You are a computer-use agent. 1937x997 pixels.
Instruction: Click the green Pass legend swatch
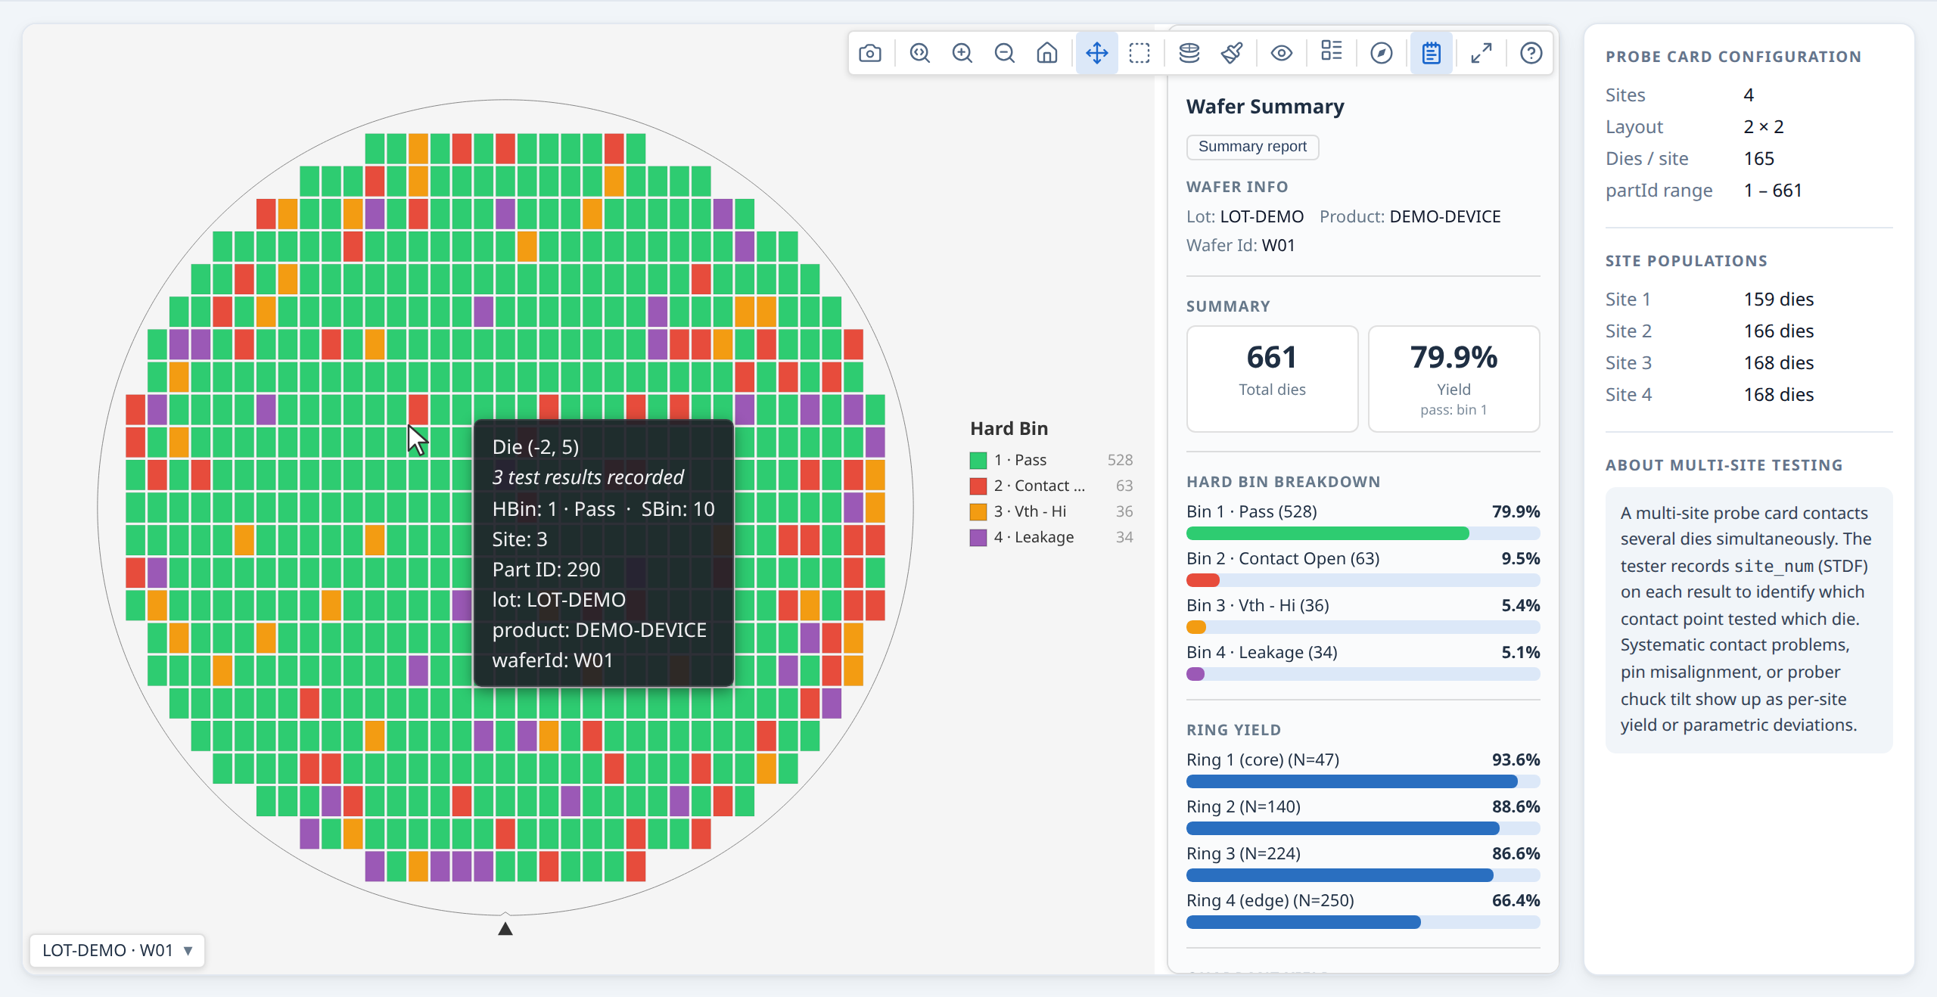[x=978, y=460]
